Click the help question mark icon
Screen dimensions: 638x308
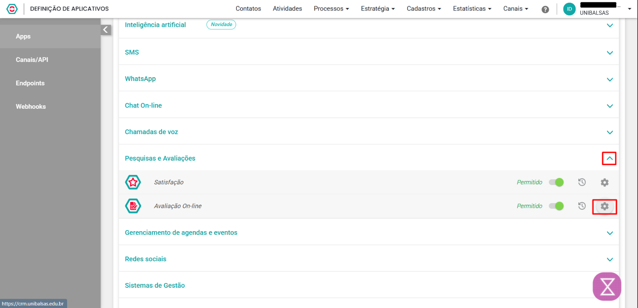point(545,9)
